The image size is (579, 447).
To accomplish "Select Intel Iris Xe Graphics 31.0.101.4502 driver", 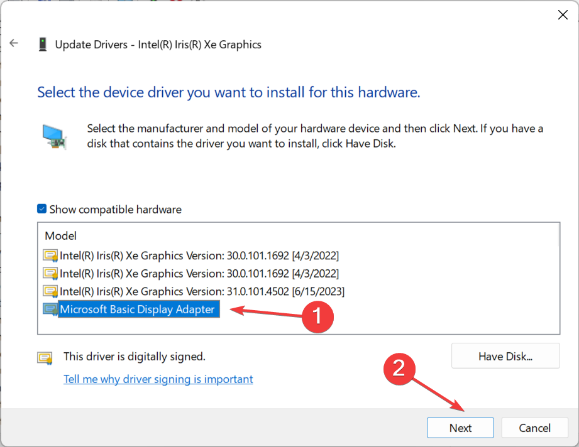I will point(202,291).
